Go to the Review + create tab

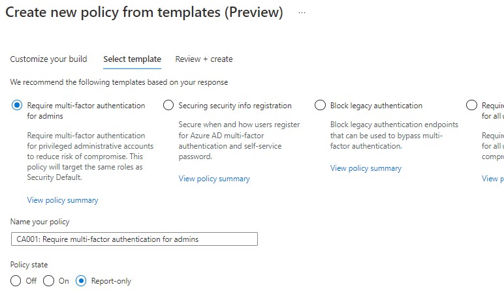(204, 59)
